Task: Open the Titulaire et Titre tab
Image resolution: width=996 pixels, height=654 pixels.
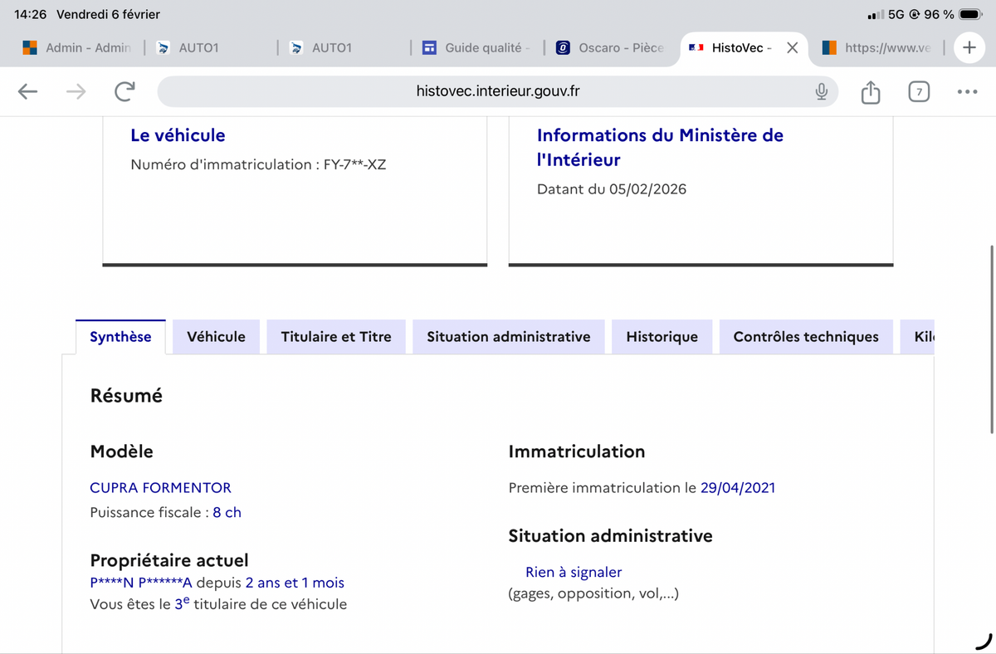Action: (x=336, y=336)
